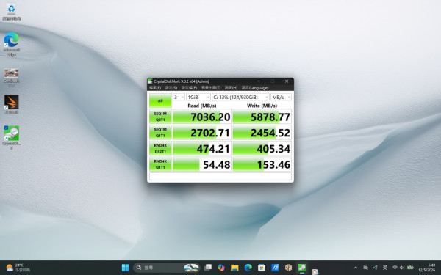Open the Language menu
The width and height of the screenshot is (441, 275).
[255, 88]
